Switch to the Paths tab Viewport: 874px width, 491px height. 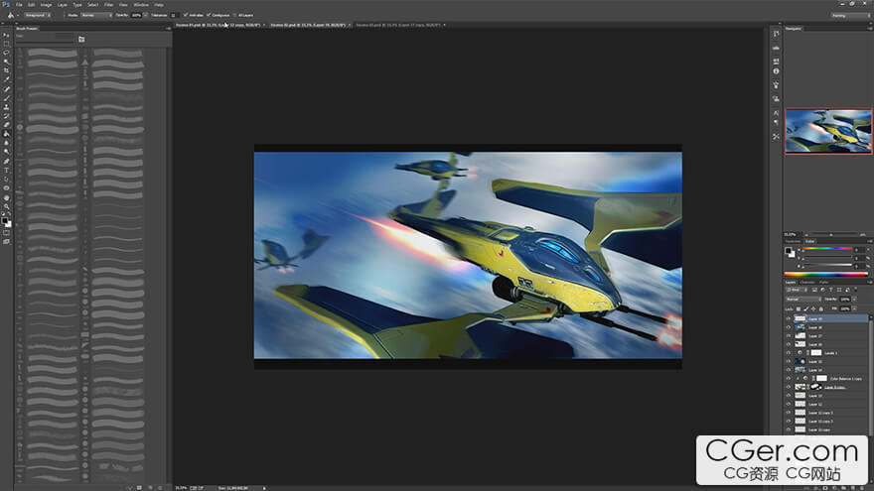(823, 283)
